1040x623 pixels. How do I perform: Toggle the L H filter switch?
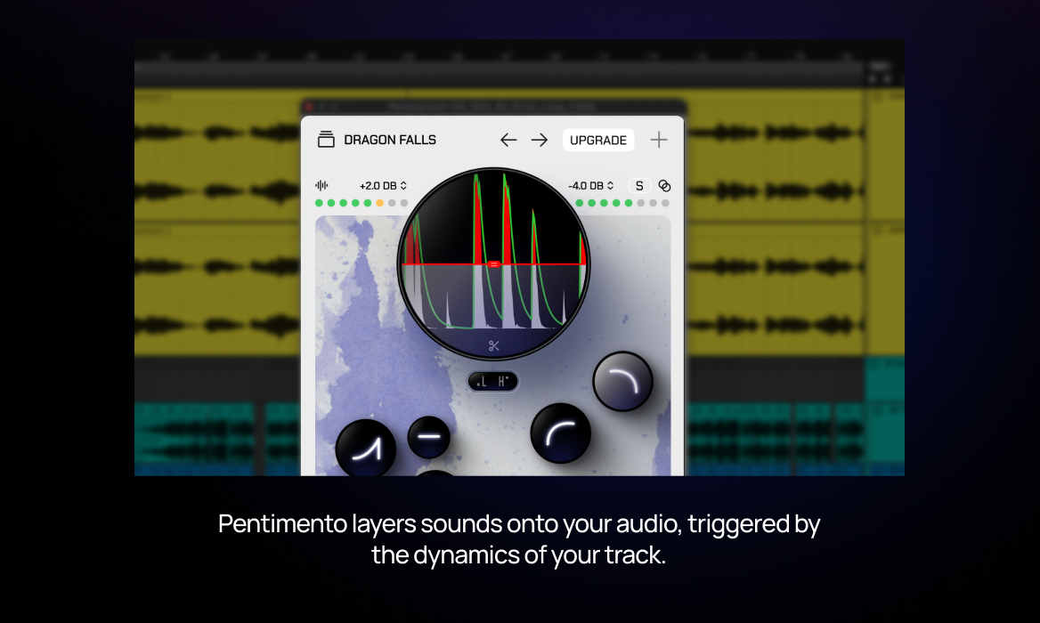[x=492, y=381]
